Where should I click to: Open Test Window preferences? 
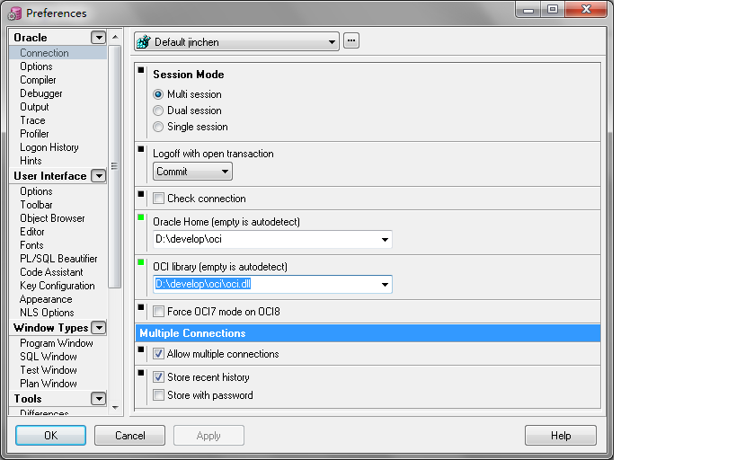coord(49,370)
